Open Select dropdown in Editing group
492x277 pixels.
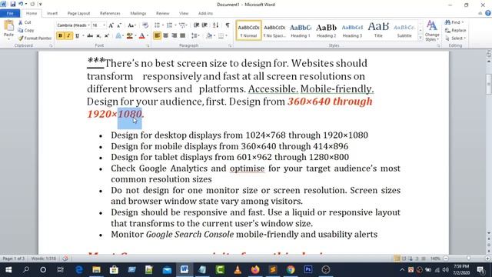click(x=456, y=38)
